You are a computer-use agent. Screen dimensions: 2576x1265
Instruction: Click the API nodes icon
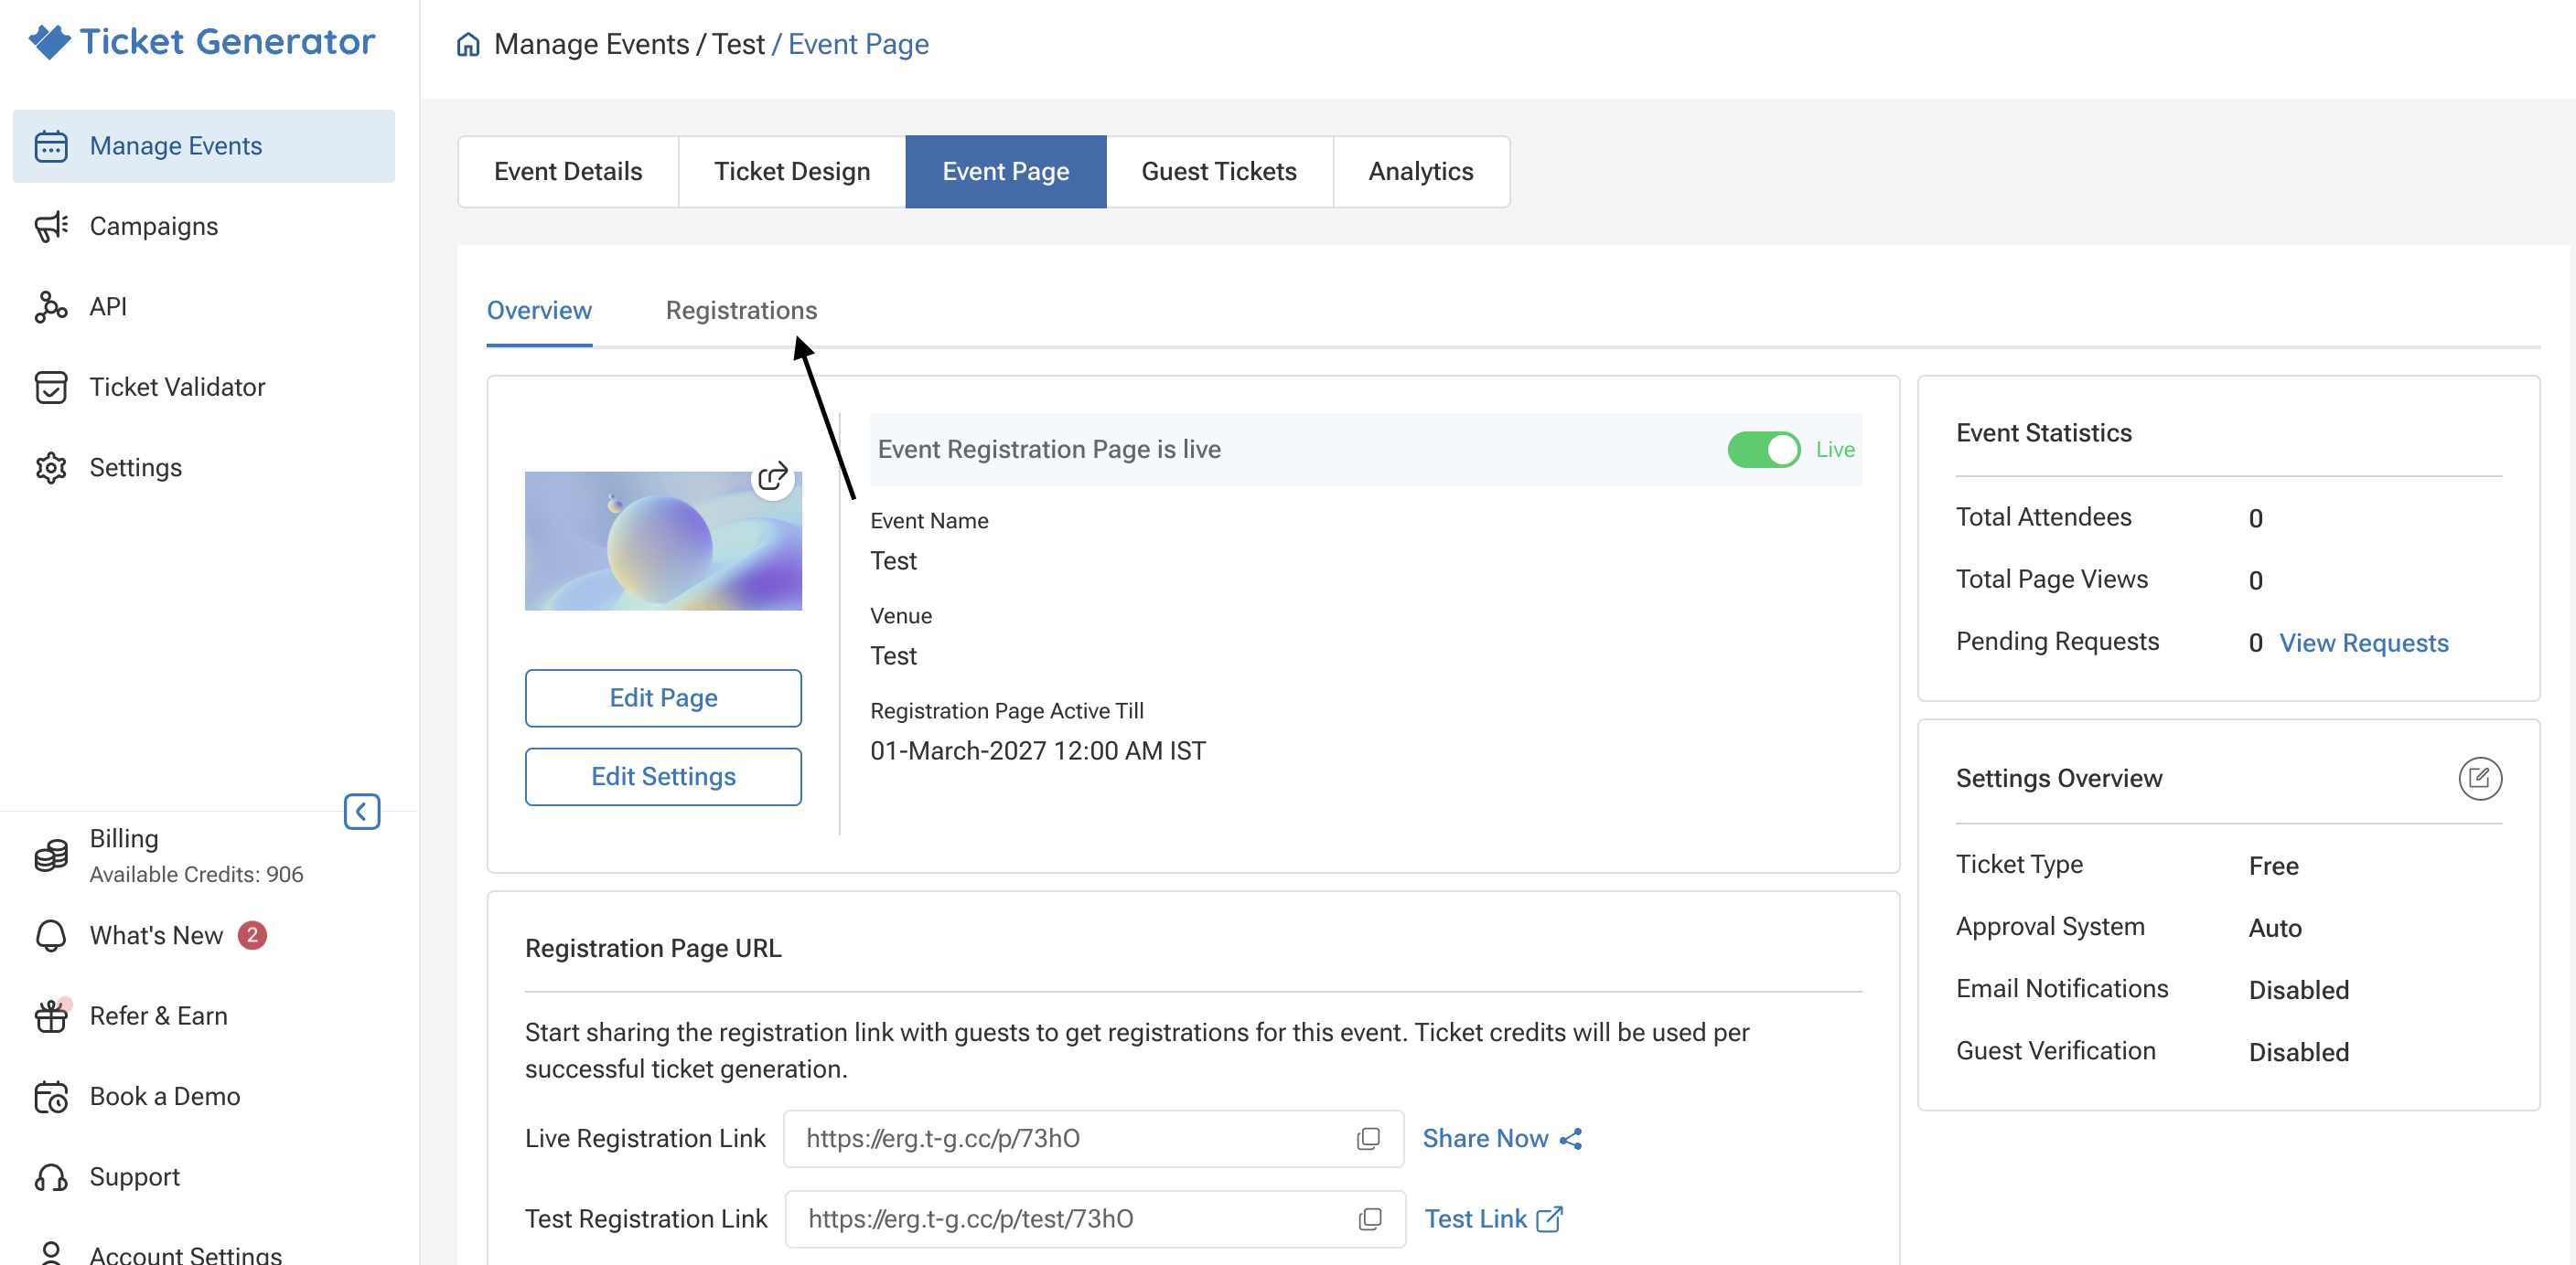[51, 307]
